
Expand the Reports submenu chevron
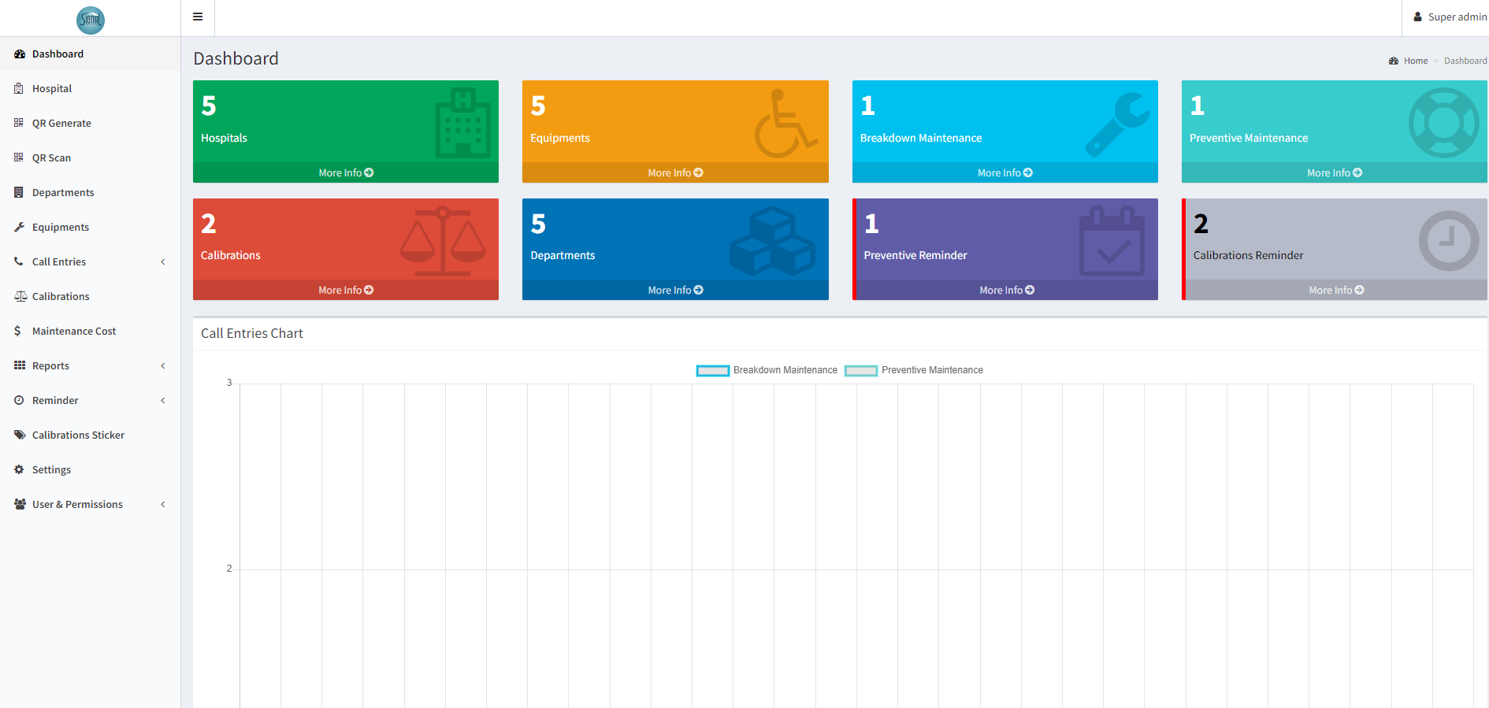pos(163,365)
